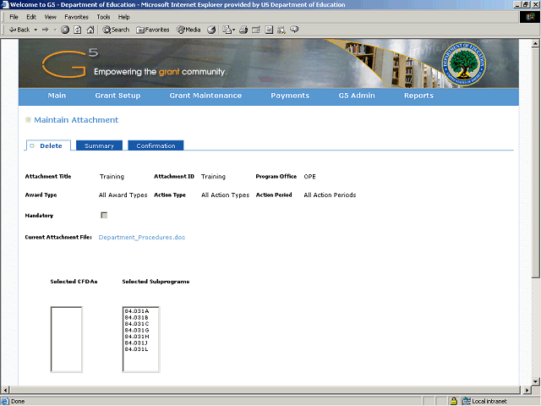Select 84.031H in Selected Subprograms

click(x=137, y=337)
